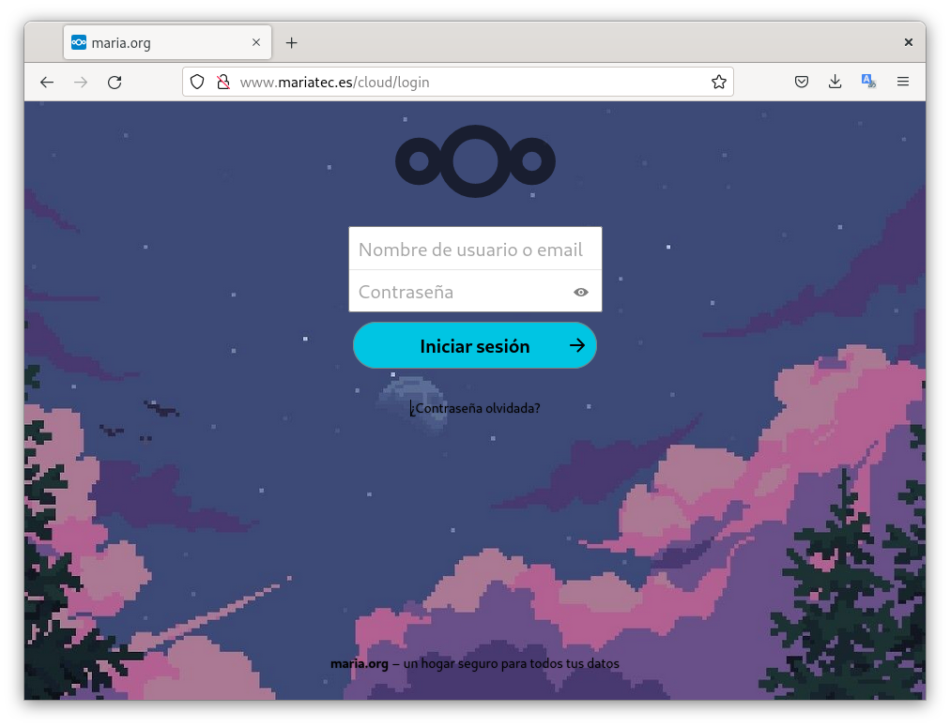
Task: Toggle password visibility eye icon
Action: click(x=581, y=292)
